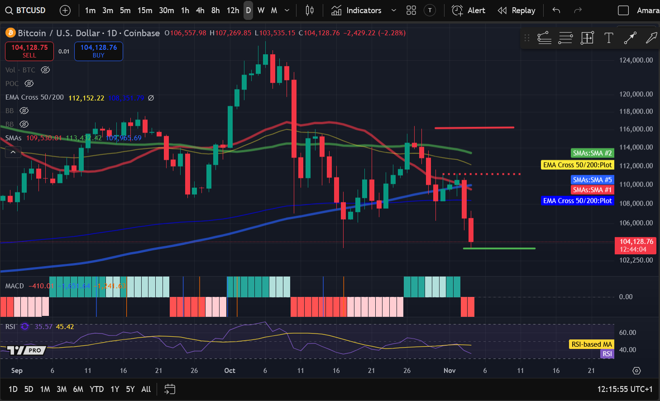
Task: Open the timezone selector showing UTC+1
Action: 625,389
